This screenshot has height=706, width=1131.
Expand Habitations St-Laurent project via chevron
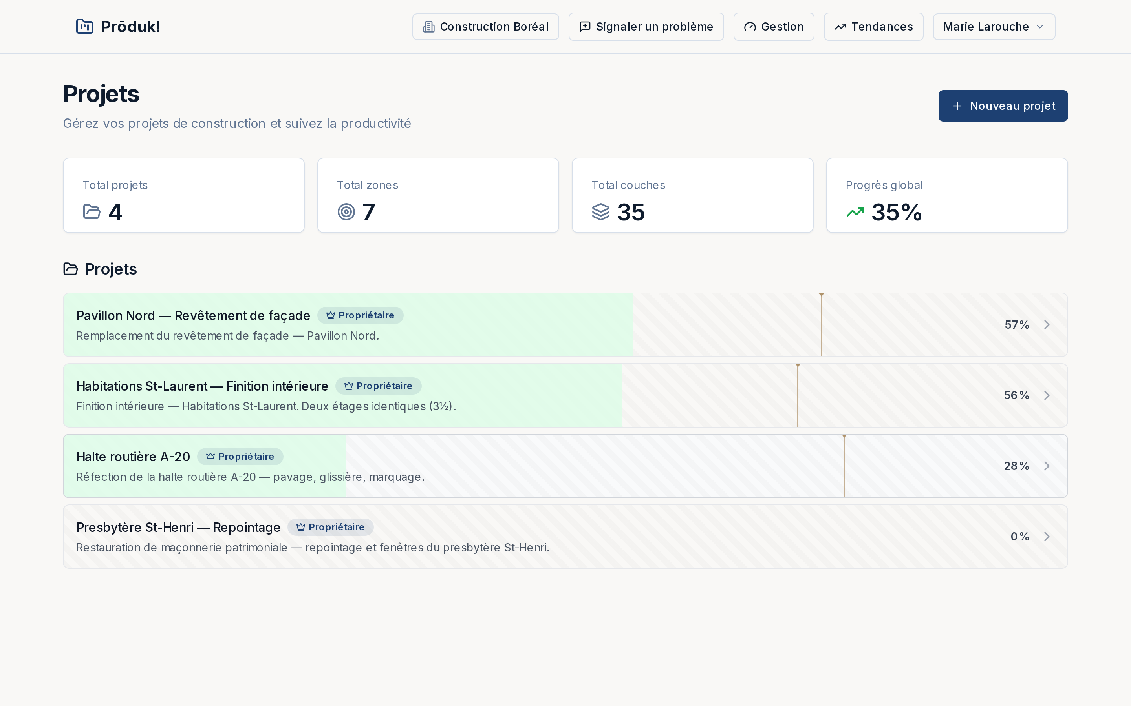tap(1047, 395)
